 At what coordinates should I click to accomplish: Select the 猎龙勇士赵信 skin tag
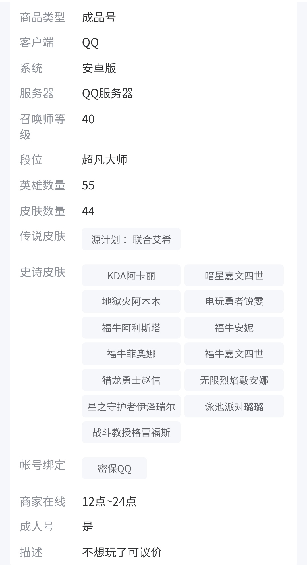pyautogui.click(x=131, y=380)
